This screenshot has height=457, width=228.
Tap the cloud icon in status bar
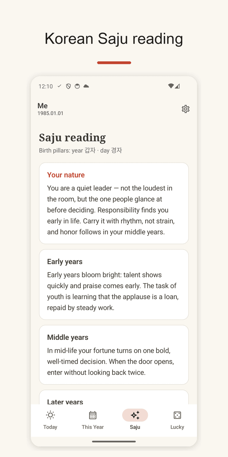tap(86, 86)
